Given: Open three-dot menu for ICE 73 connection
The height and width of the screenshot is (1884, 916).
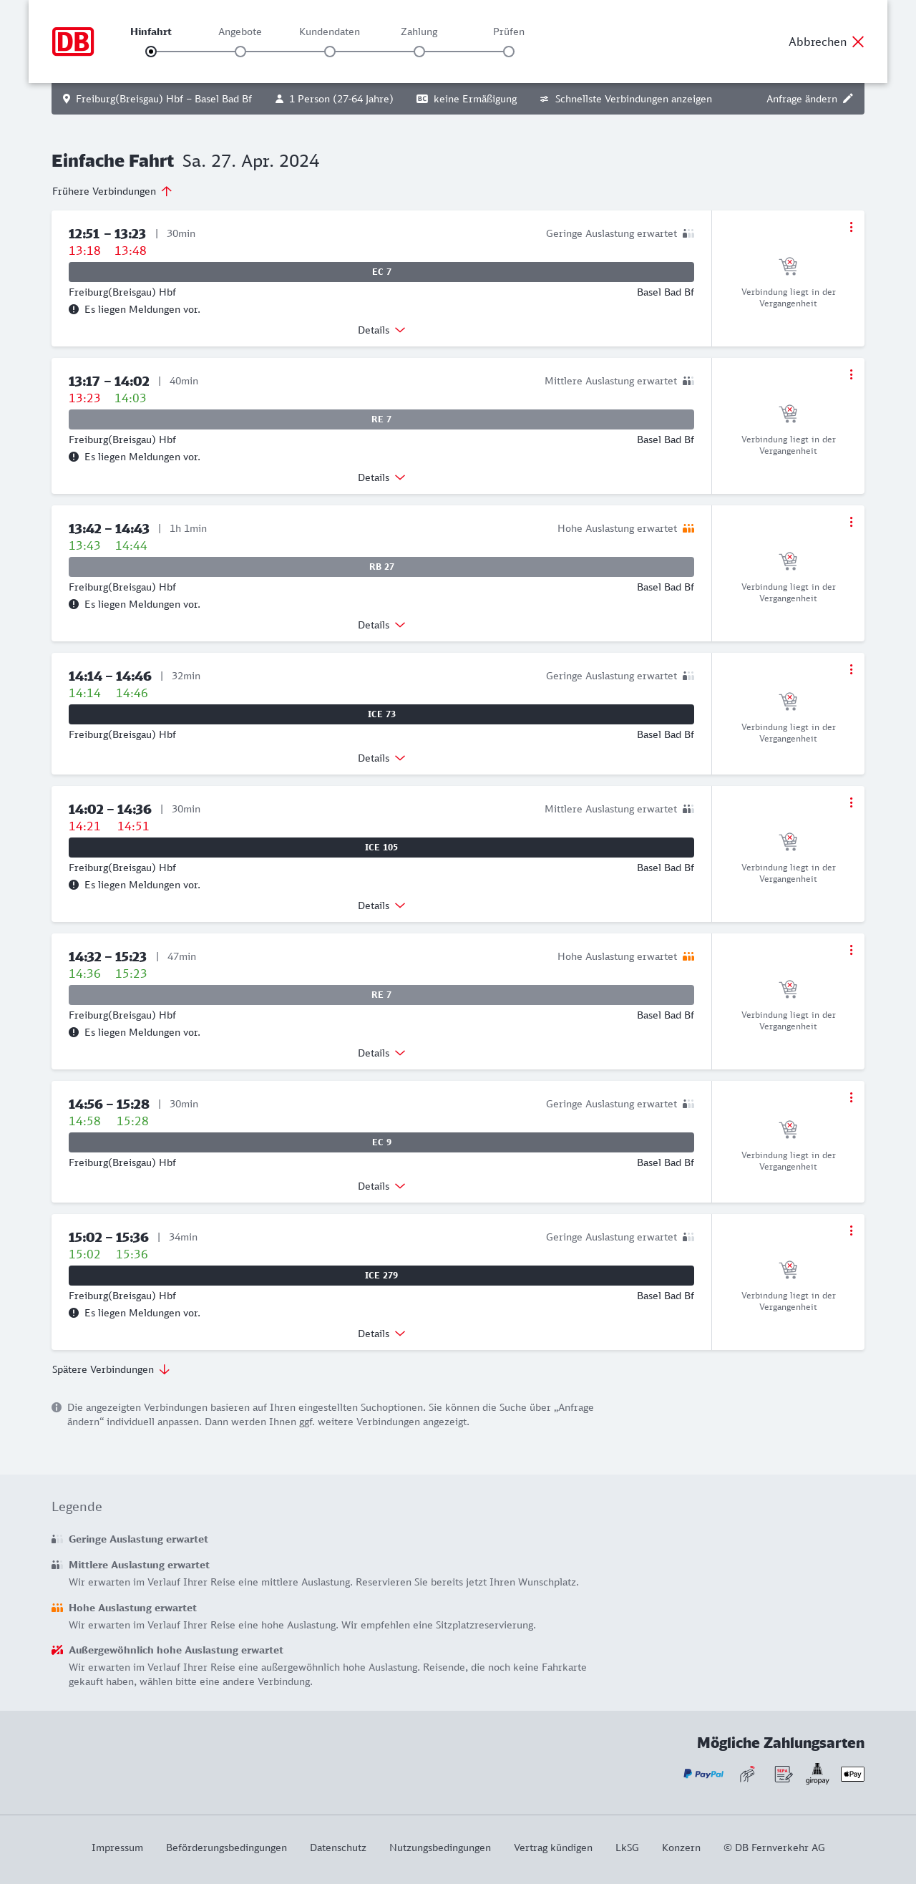Looking at the screenshot, I should [851, 669].
